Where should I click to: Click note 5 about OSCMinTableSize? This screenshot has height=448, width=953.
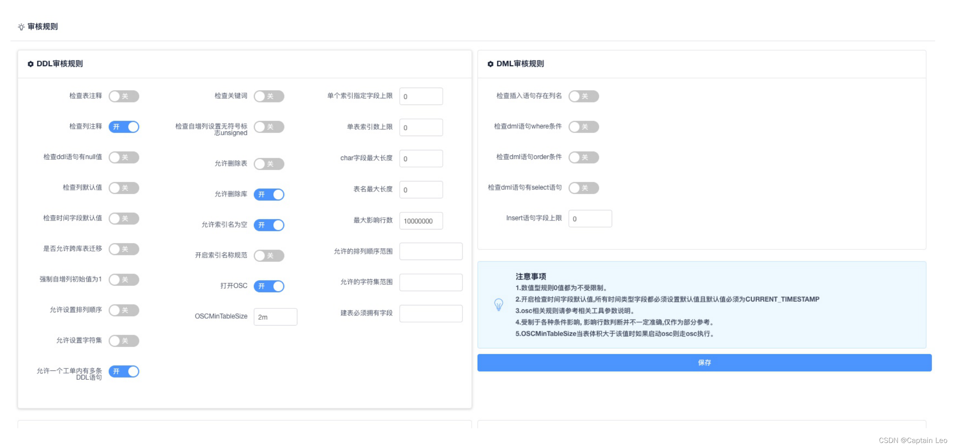(x=615, y=334)
